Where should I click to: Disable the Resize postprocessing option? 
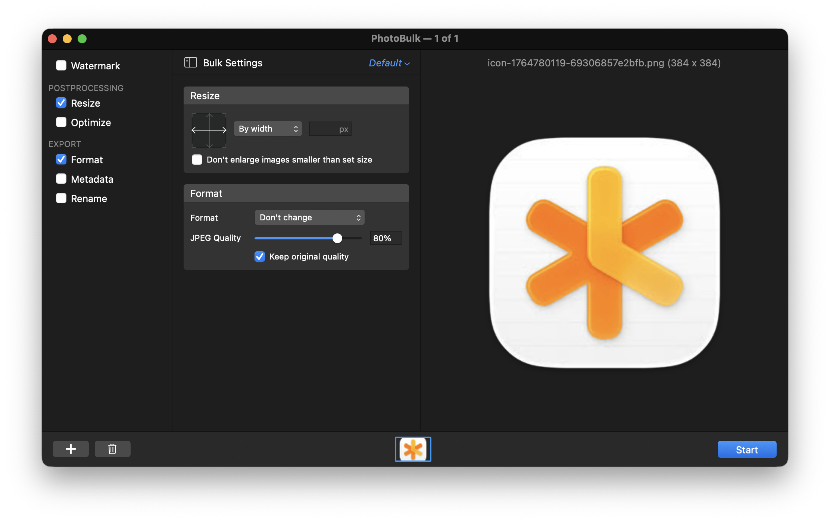tap(61, 103)
